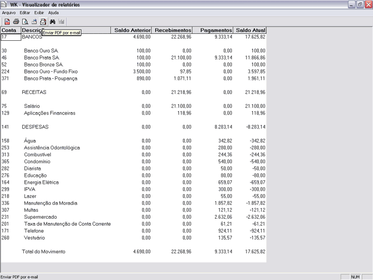Image resolution: width=373 pixels, height=280 pixels.
Task: Send PDF by e-mail using envelope icon
Action: coord(43,22)
